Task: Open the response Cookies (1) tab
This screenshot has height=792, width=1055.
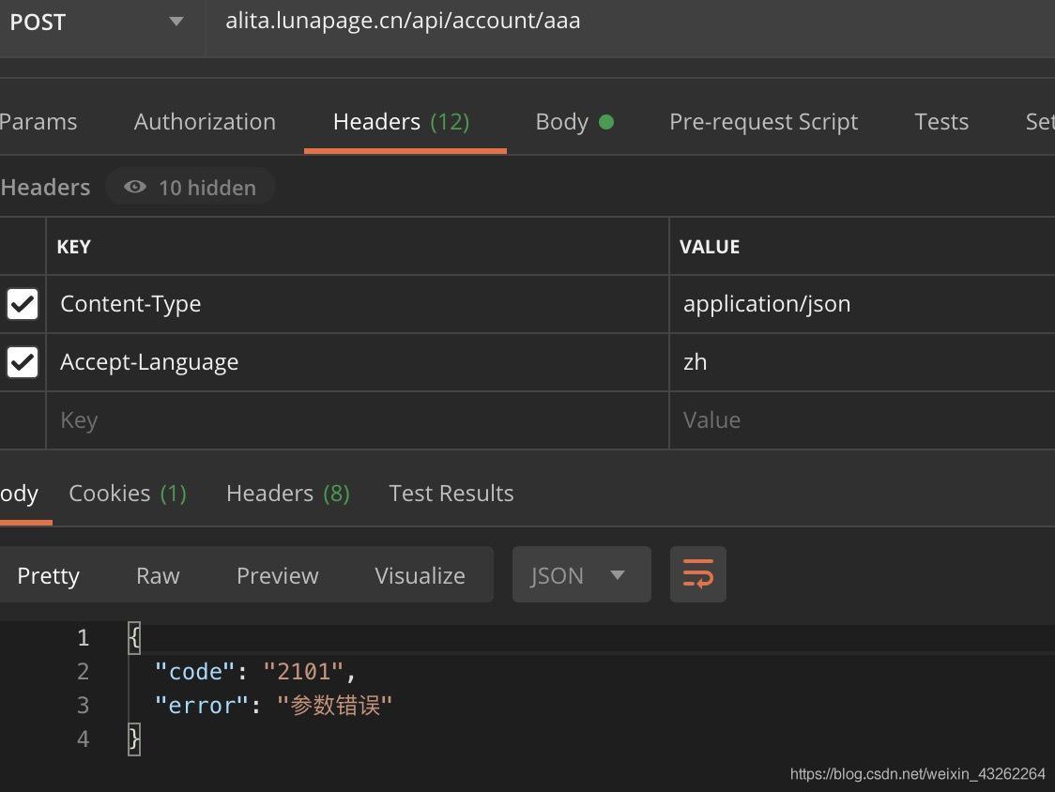Action: [x=128, y=494]
